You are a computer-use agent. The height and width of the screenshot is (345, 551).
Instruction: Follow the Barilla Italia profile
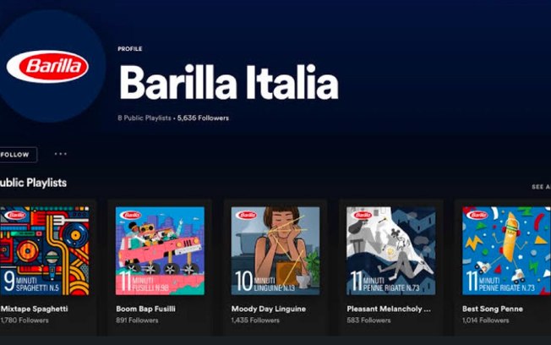click(x=18, y=155)
